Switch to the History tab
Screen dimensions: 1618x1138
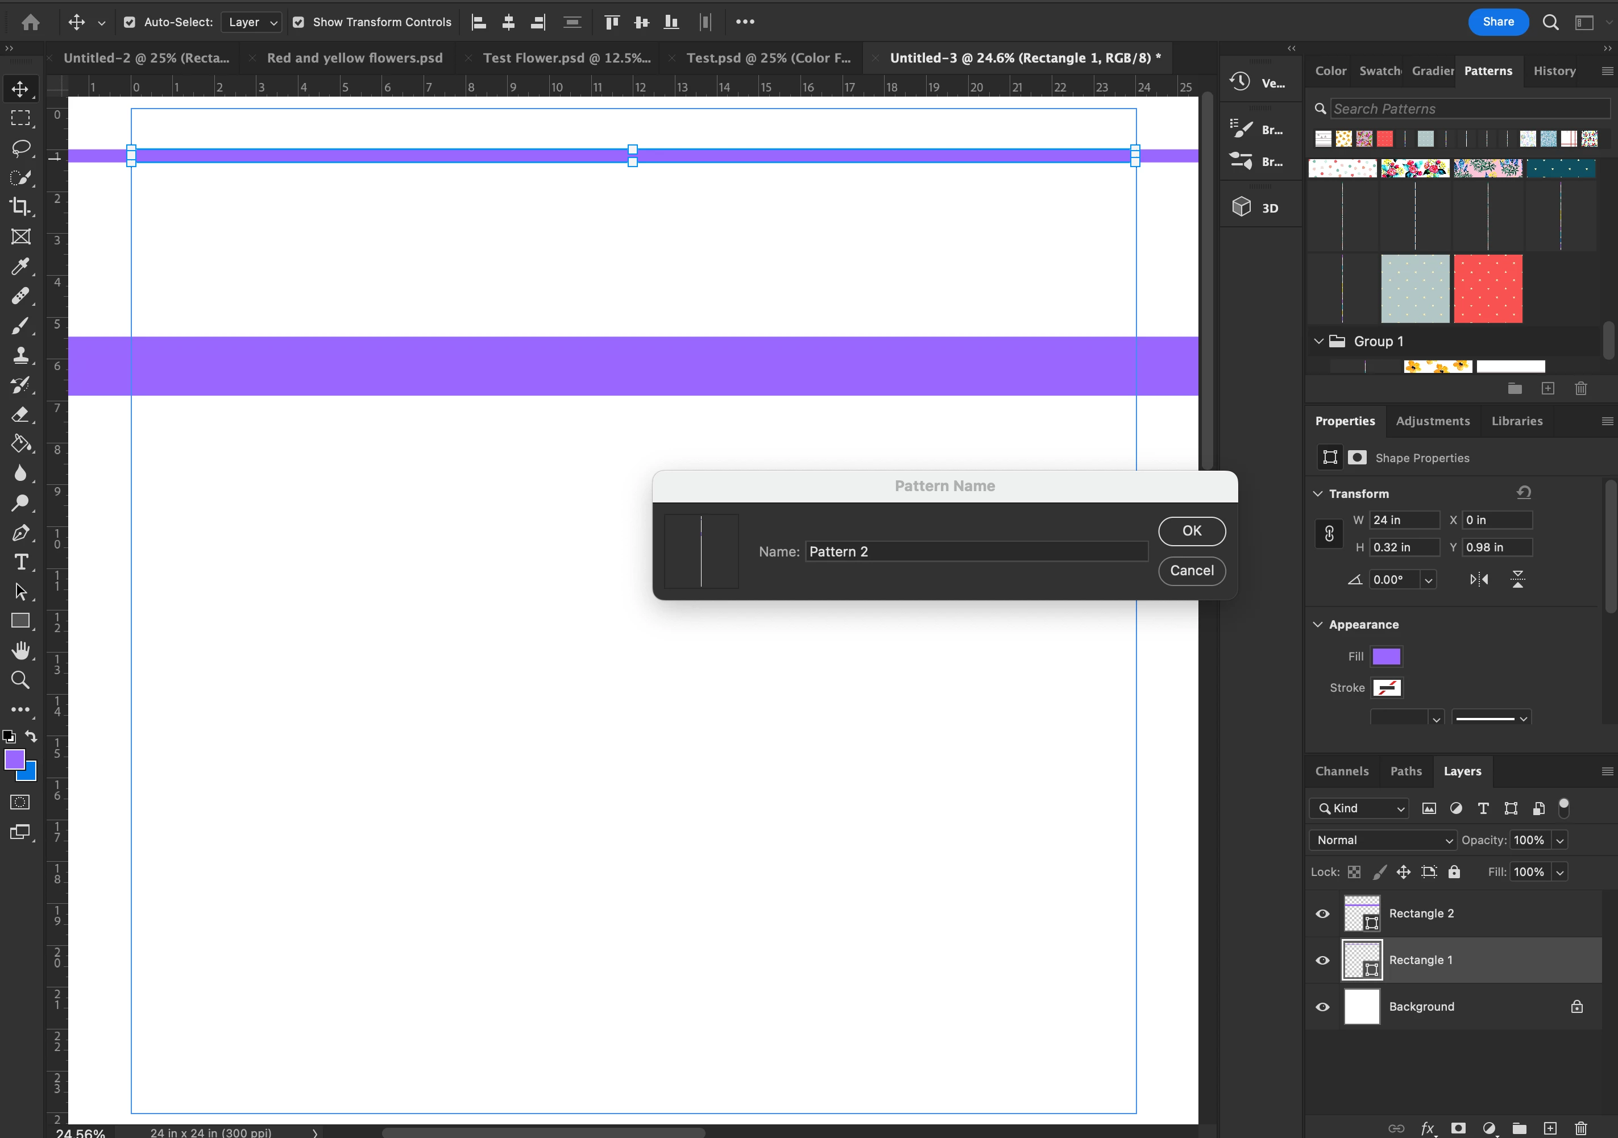point(1554,70)
